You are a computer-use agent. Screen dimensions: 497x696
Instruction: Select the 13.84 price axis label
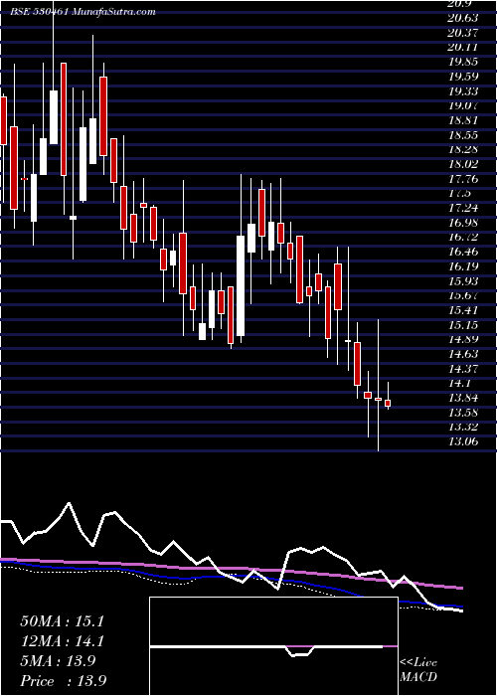click(463, 398)
